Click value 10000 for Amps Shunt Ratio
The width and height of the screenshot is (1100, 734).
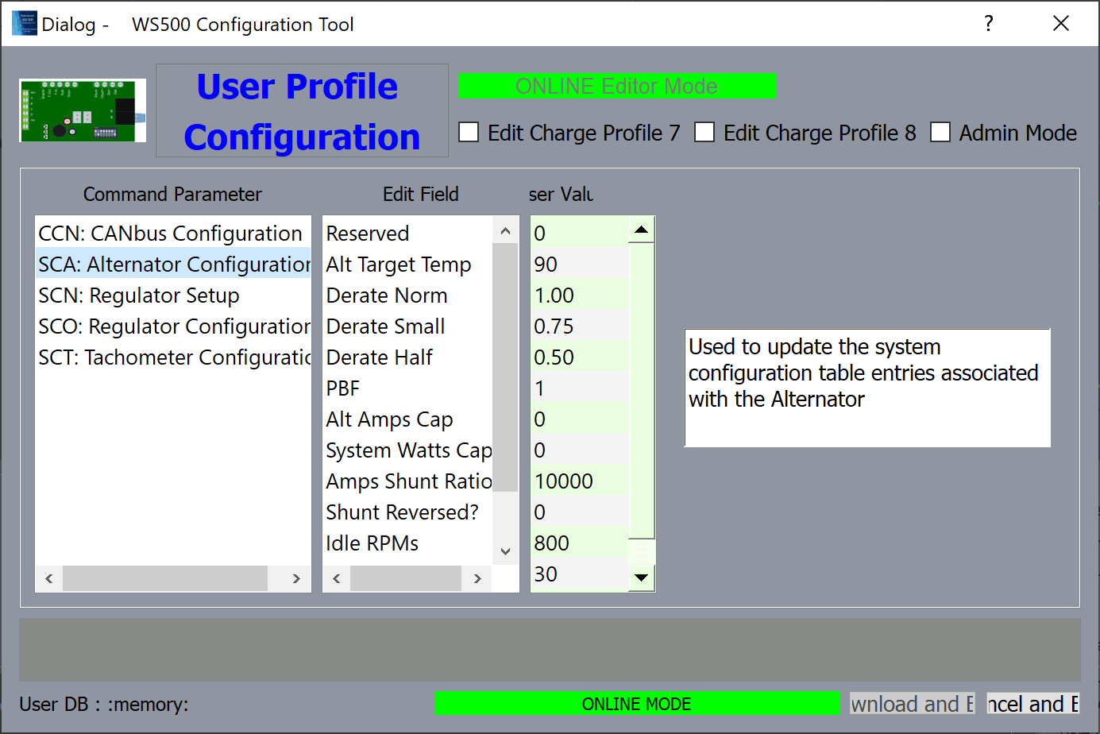(580, 481)
